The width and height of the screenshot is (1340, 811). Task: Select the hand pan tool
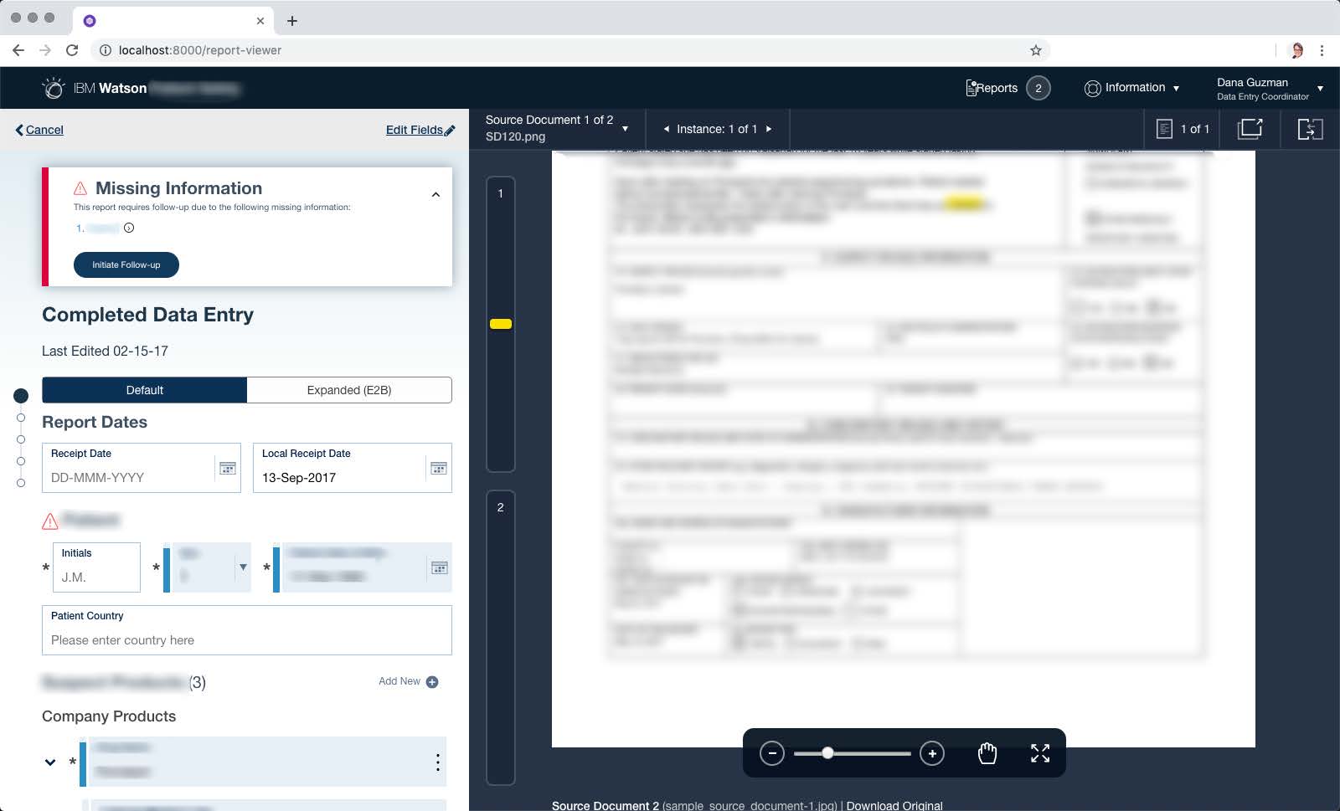pyautogui.click(x=987, y=753)
